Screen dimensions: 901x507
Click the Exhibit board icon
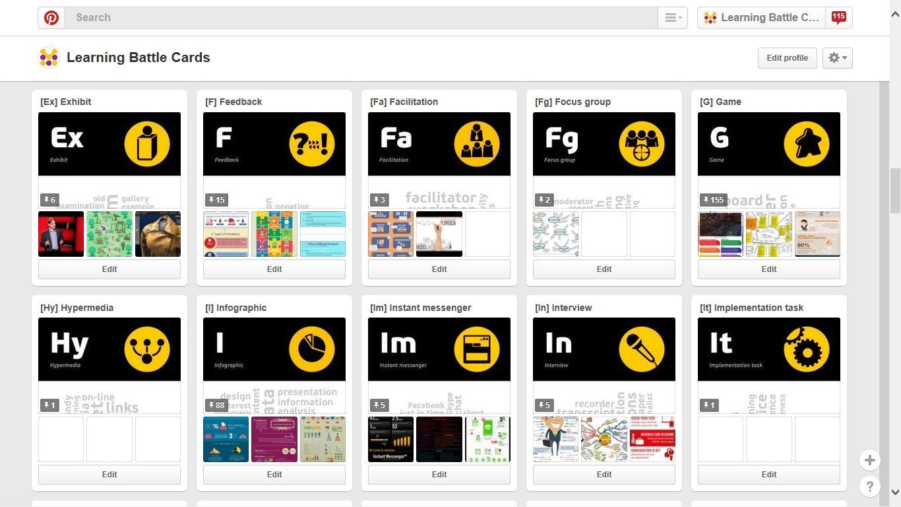(x=147, y=144)
